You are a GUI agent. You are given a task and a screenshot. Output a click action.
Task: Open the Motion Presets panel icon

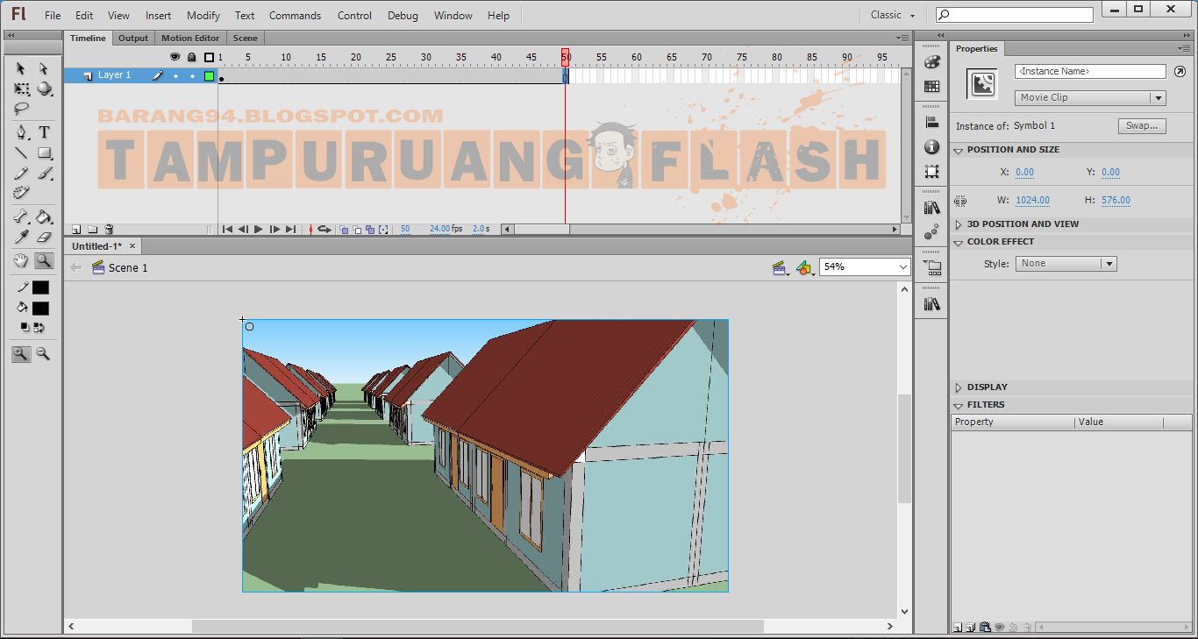[932, 232]
